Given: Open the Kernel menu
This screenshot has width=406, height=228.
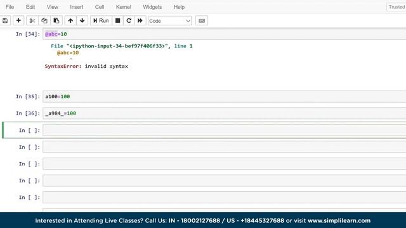Looking at the screenshot, I should click(124, 7).
